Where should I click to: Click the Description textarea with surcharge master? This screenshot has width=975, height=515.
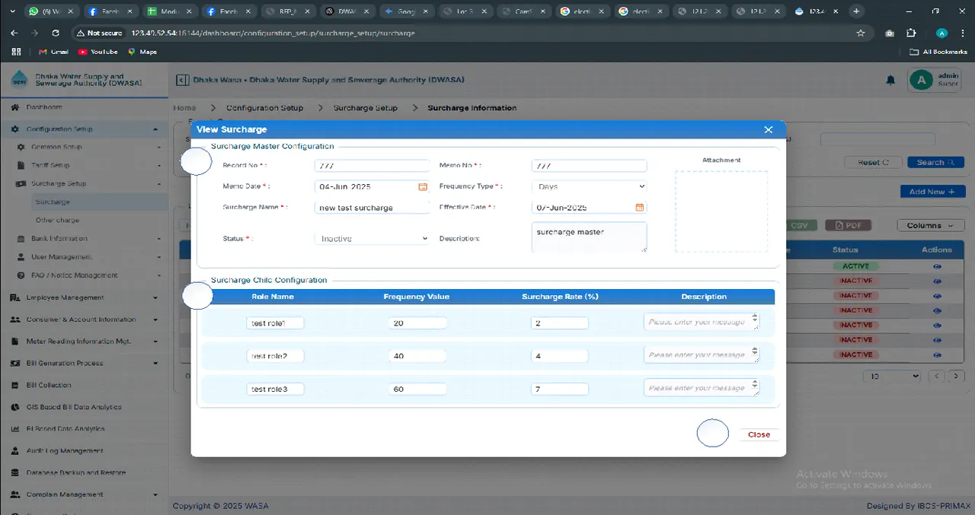pos(589,237)
